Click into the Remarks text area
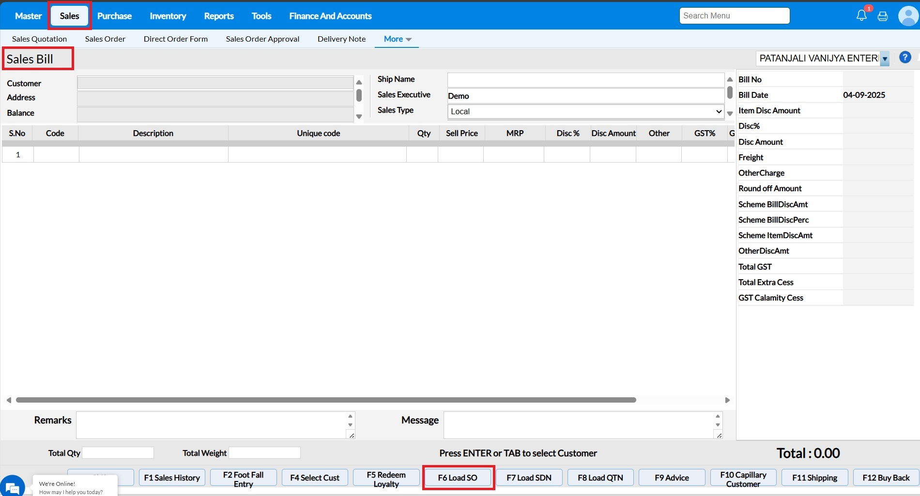This screenshot has width=920, height=496. tap(212, 425)
